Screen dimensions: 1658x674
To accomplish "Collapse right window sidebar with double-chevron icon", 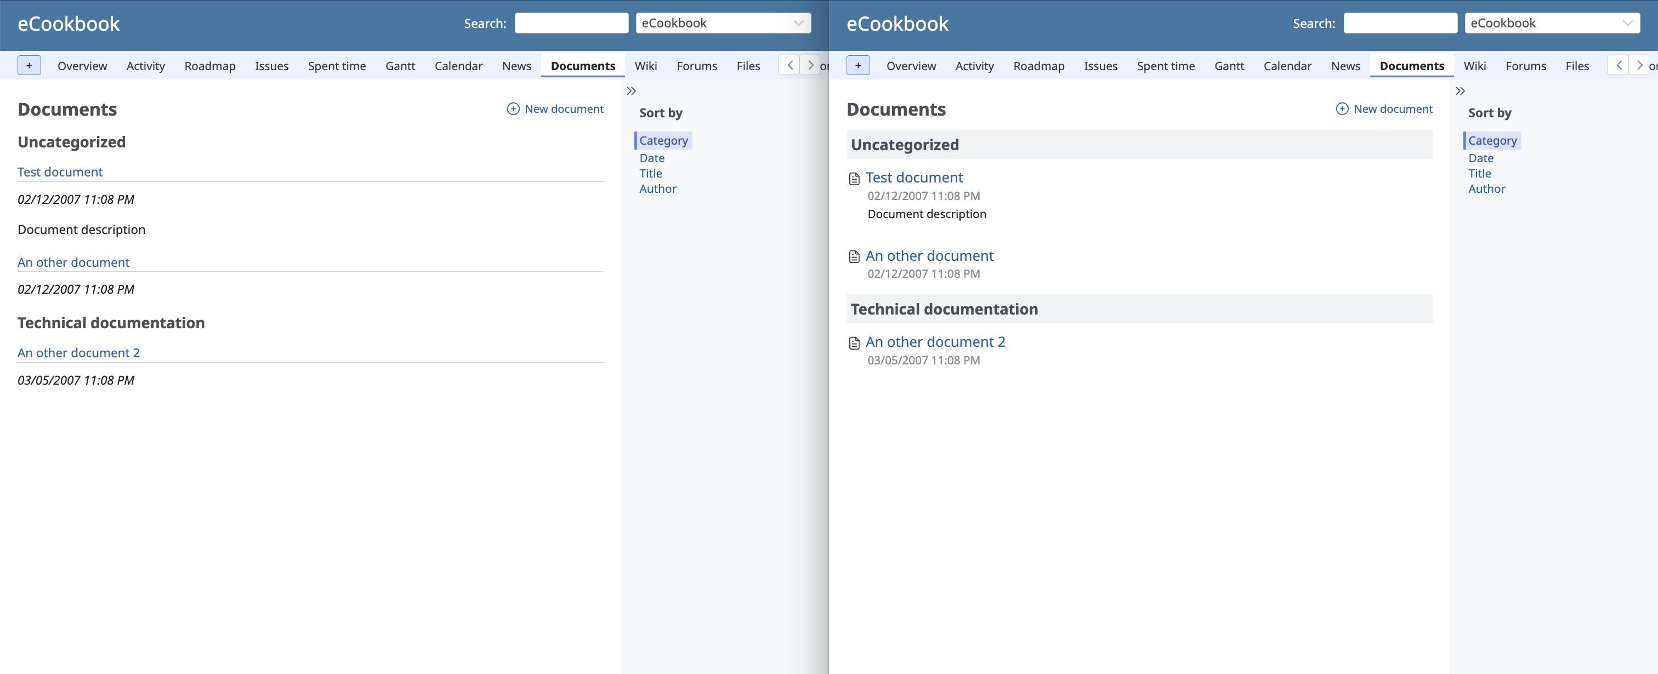I will [x=1461, y=90].
